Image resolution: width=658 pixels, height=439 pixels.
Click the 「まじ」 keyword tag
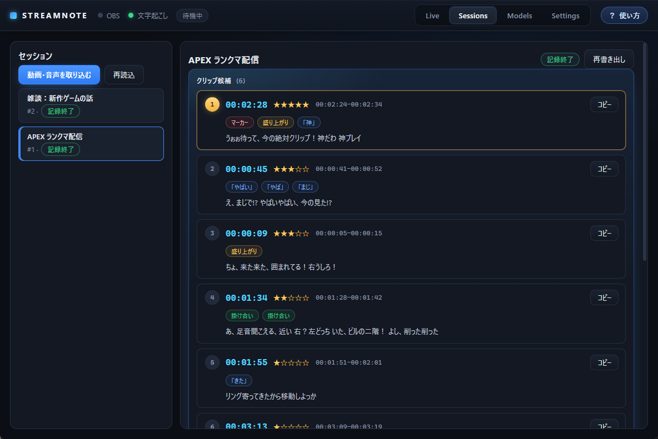pos(305,187)
